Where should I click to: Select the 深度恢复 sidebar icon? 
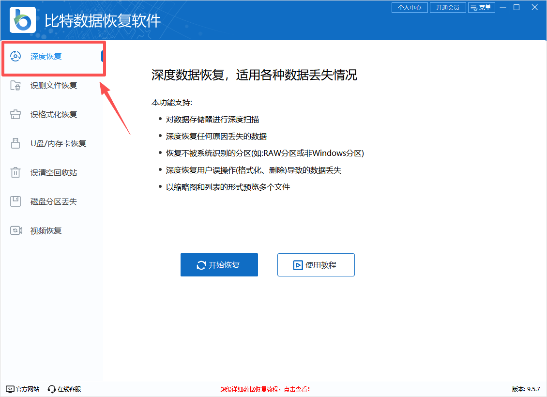[16, 56]
